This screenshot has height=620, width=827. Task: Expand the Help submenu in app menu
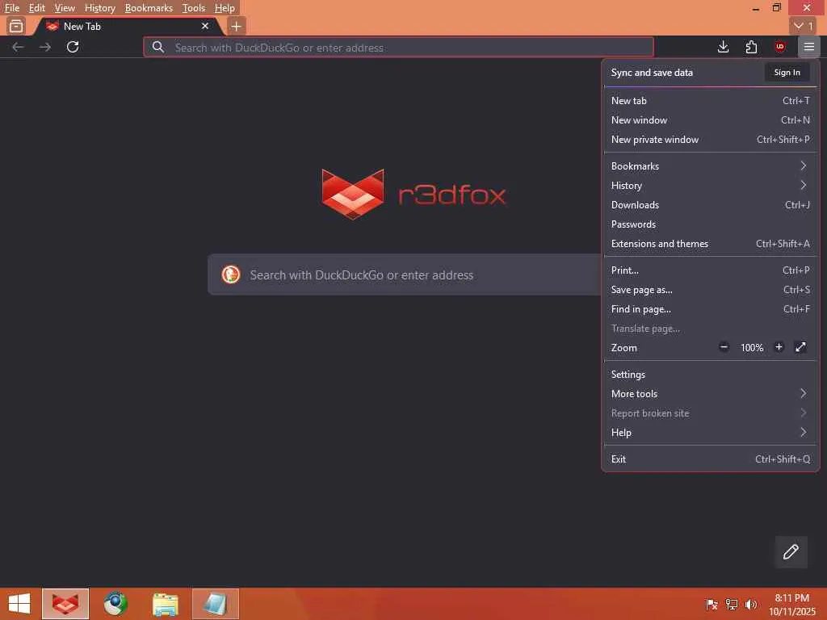click(x=710, y=433)
